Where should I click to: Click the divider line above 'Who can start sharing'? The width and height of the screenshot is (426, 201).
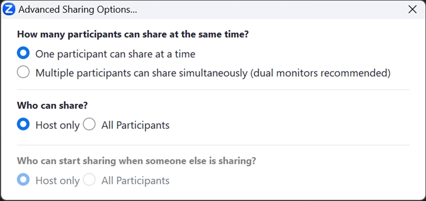[x=213, y=145]
